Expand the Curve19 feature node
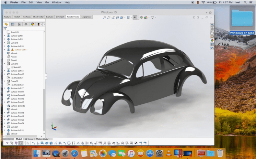256x159 pixels. (x=5, y=64)
